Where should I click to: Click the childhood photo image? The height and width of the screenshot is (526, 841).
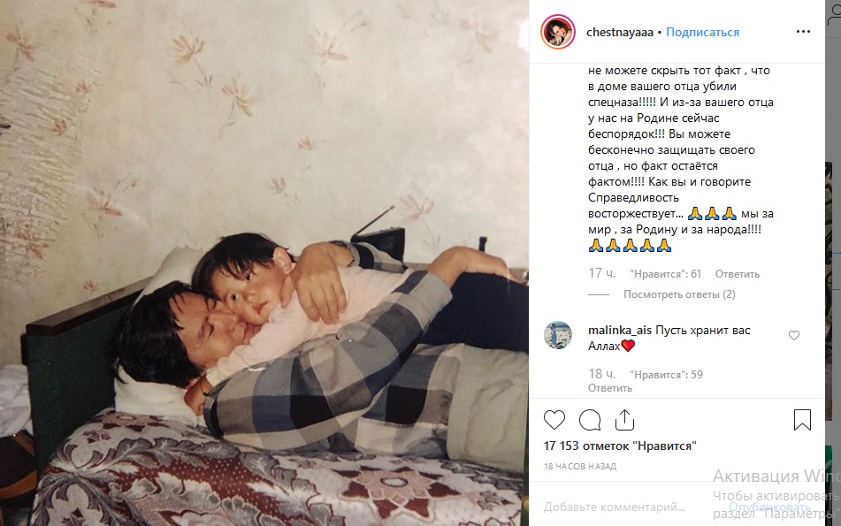(x=264, y=263)
